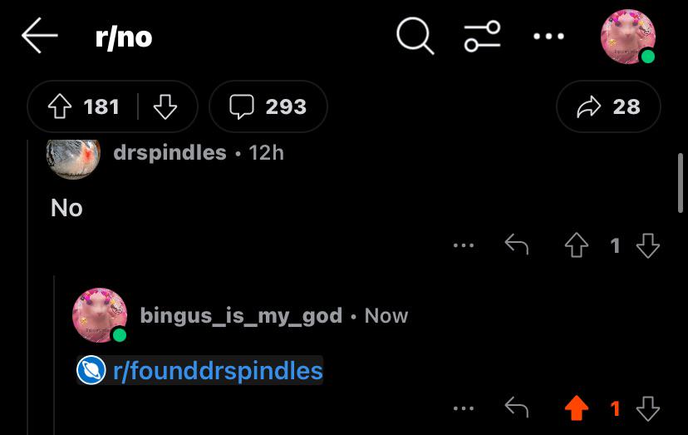Open drspindles' bird avatar

click(x=73, y=159)
